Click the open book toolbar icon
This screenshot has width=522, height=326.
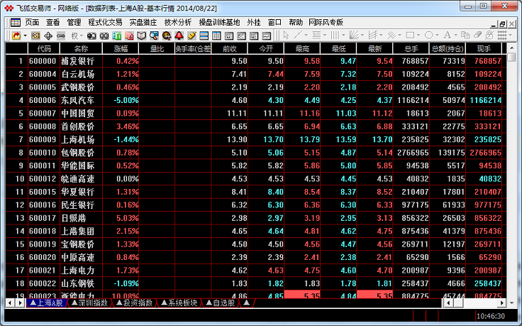pyautogui.click(x=141, y=35)
